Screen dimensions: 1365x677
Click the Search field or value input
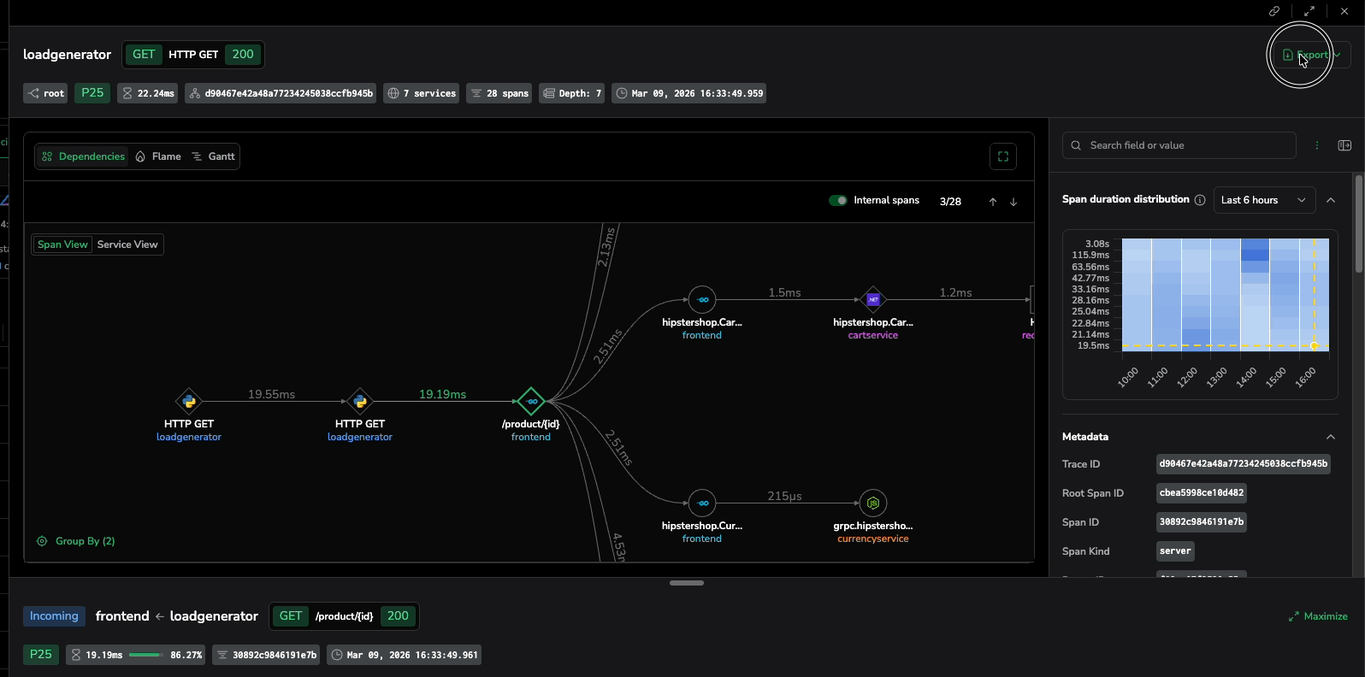point(1185,145)
